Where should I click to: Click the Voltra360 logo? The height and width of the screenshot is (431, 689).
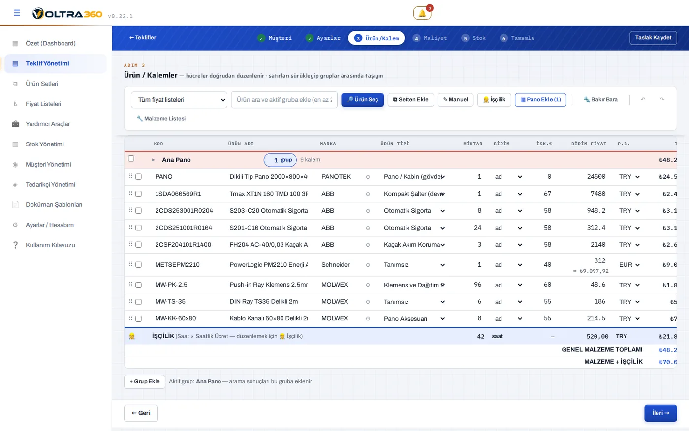pos(67,14)
